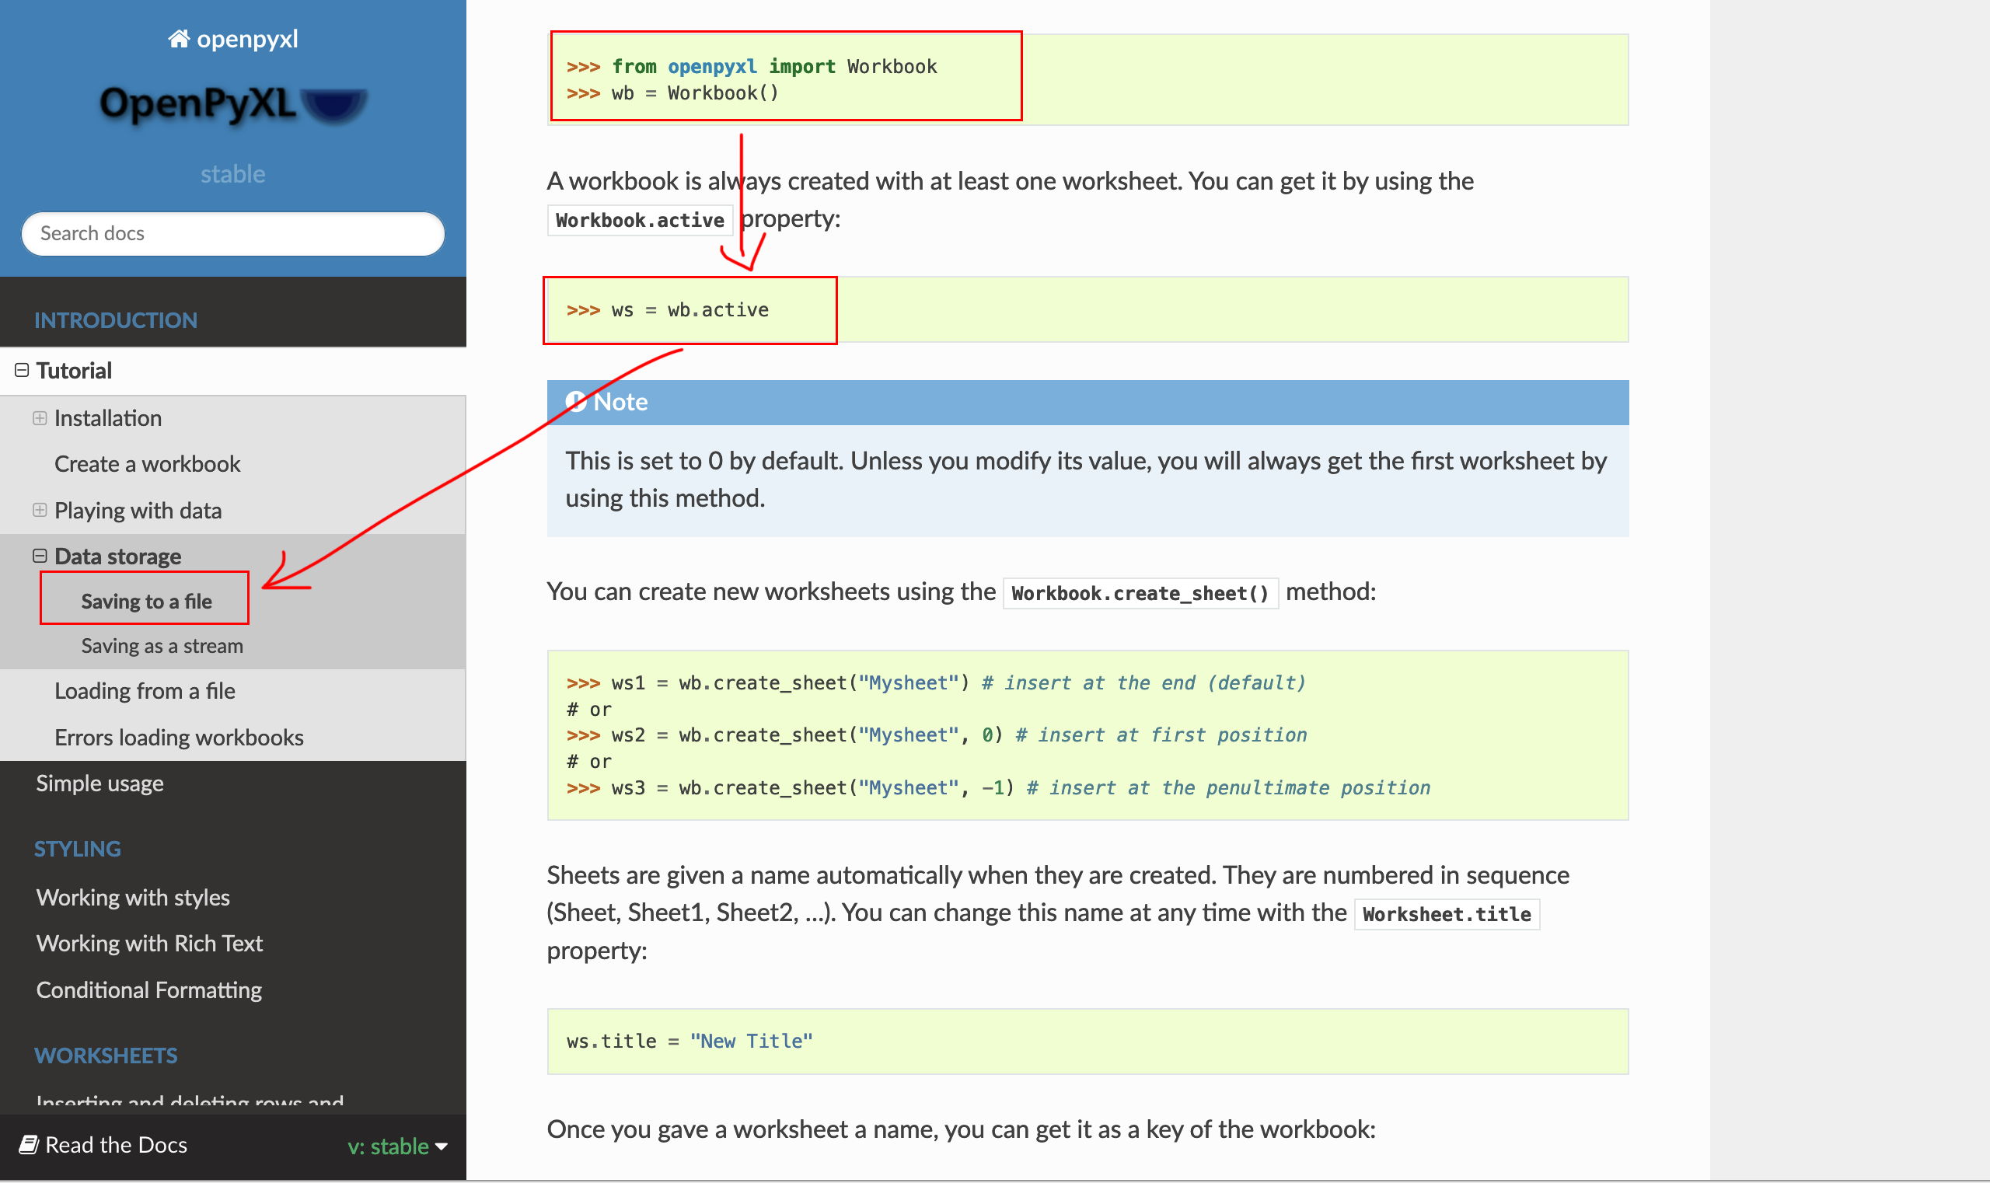Click into the Search docs field

(232, 234)
